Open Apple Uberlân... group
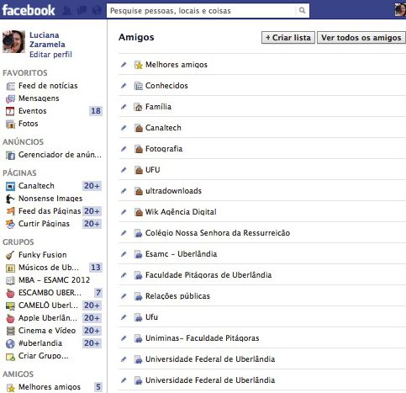The image size is (406, 393). pyautogui.click(x=48, y=318)
